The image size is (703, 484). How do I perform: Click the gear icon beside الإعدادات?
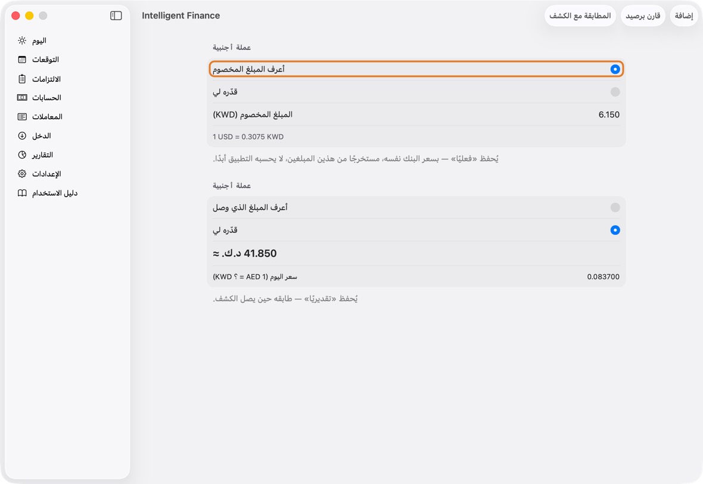(x=22, y=173)
